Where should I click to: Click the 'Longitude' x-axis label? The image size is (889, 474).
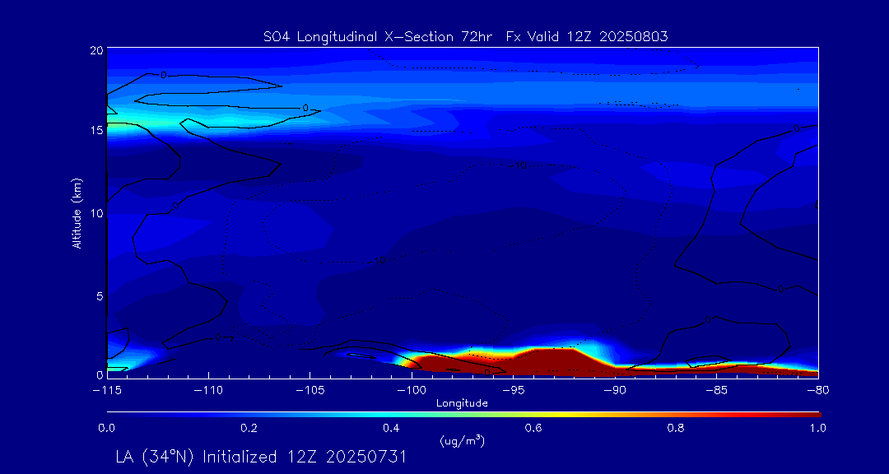click(x=462, y=403)
